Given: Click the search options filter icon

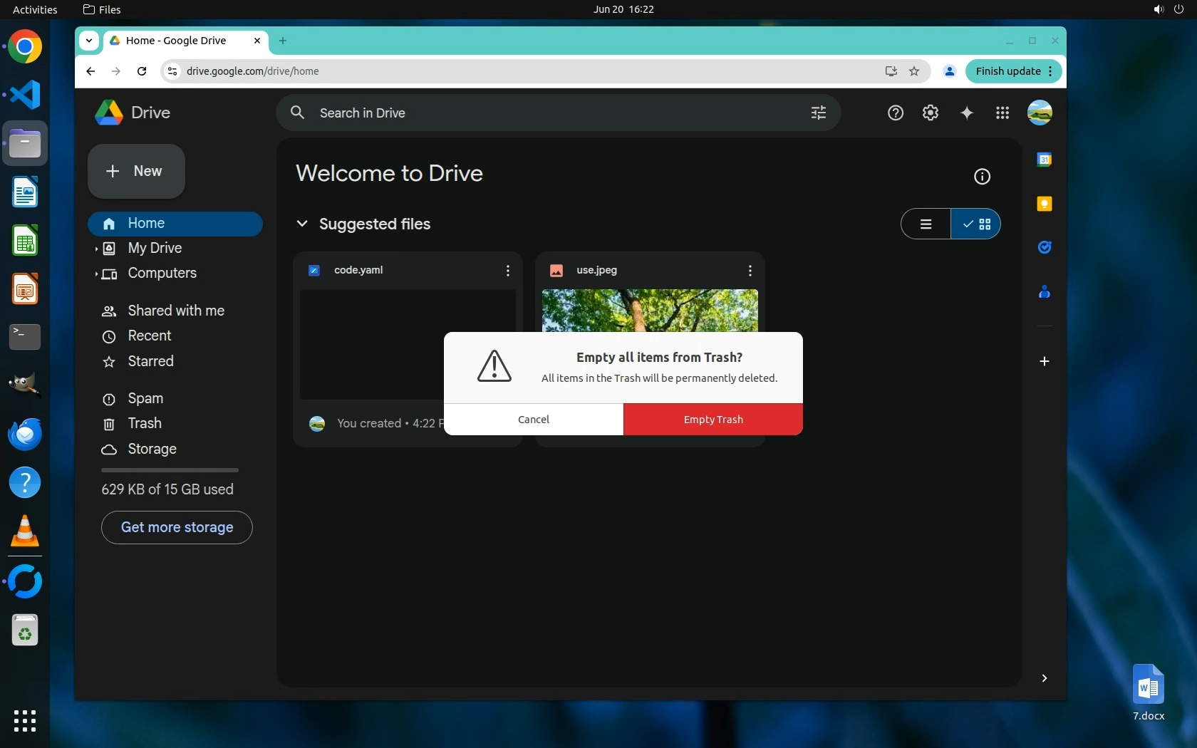Looking at the screenshot, I should coord(818,113).
